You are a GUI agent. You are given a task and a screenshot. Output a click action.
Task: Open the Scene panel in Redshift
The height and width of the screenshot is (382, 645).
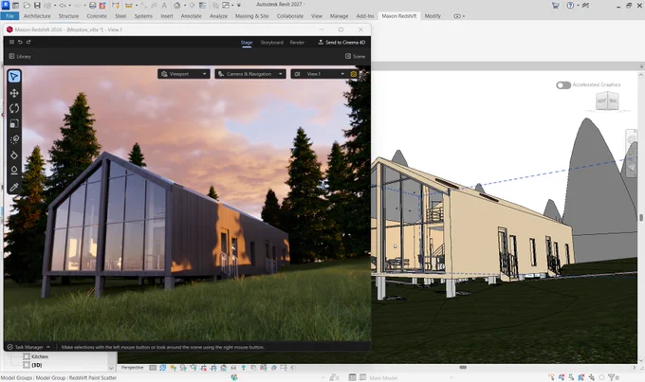[355, 56]
